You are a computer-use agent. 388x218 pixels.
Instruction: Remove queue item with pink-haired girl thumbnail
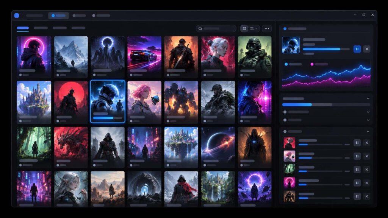point(367,156)
